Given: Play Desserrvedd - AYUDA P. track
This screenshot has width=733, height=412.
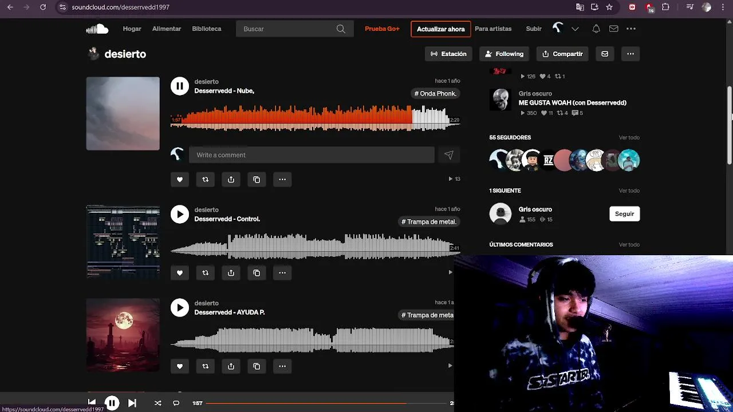Looking at the screenshot, I should pos(179,307).
